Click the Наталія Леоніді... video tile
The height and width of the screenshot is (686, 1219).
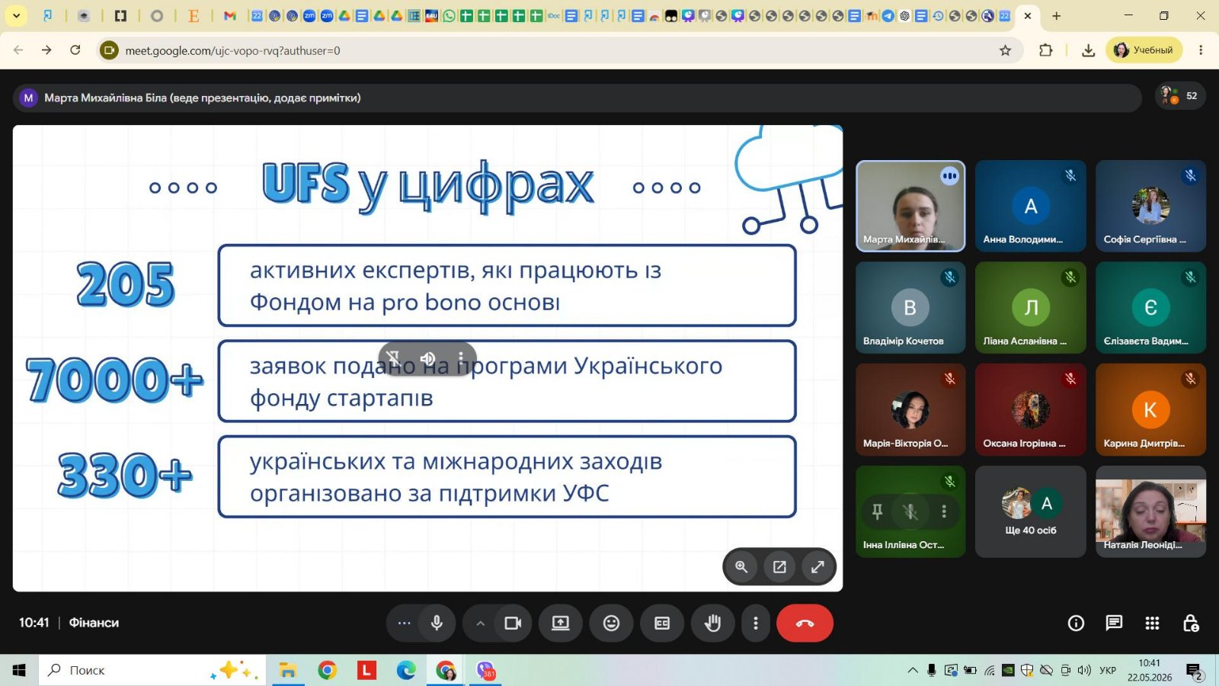click(1150, 511)
